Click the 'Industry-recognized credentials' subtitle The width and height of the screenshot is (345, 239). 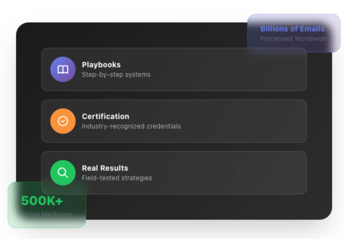coord(131,127)
